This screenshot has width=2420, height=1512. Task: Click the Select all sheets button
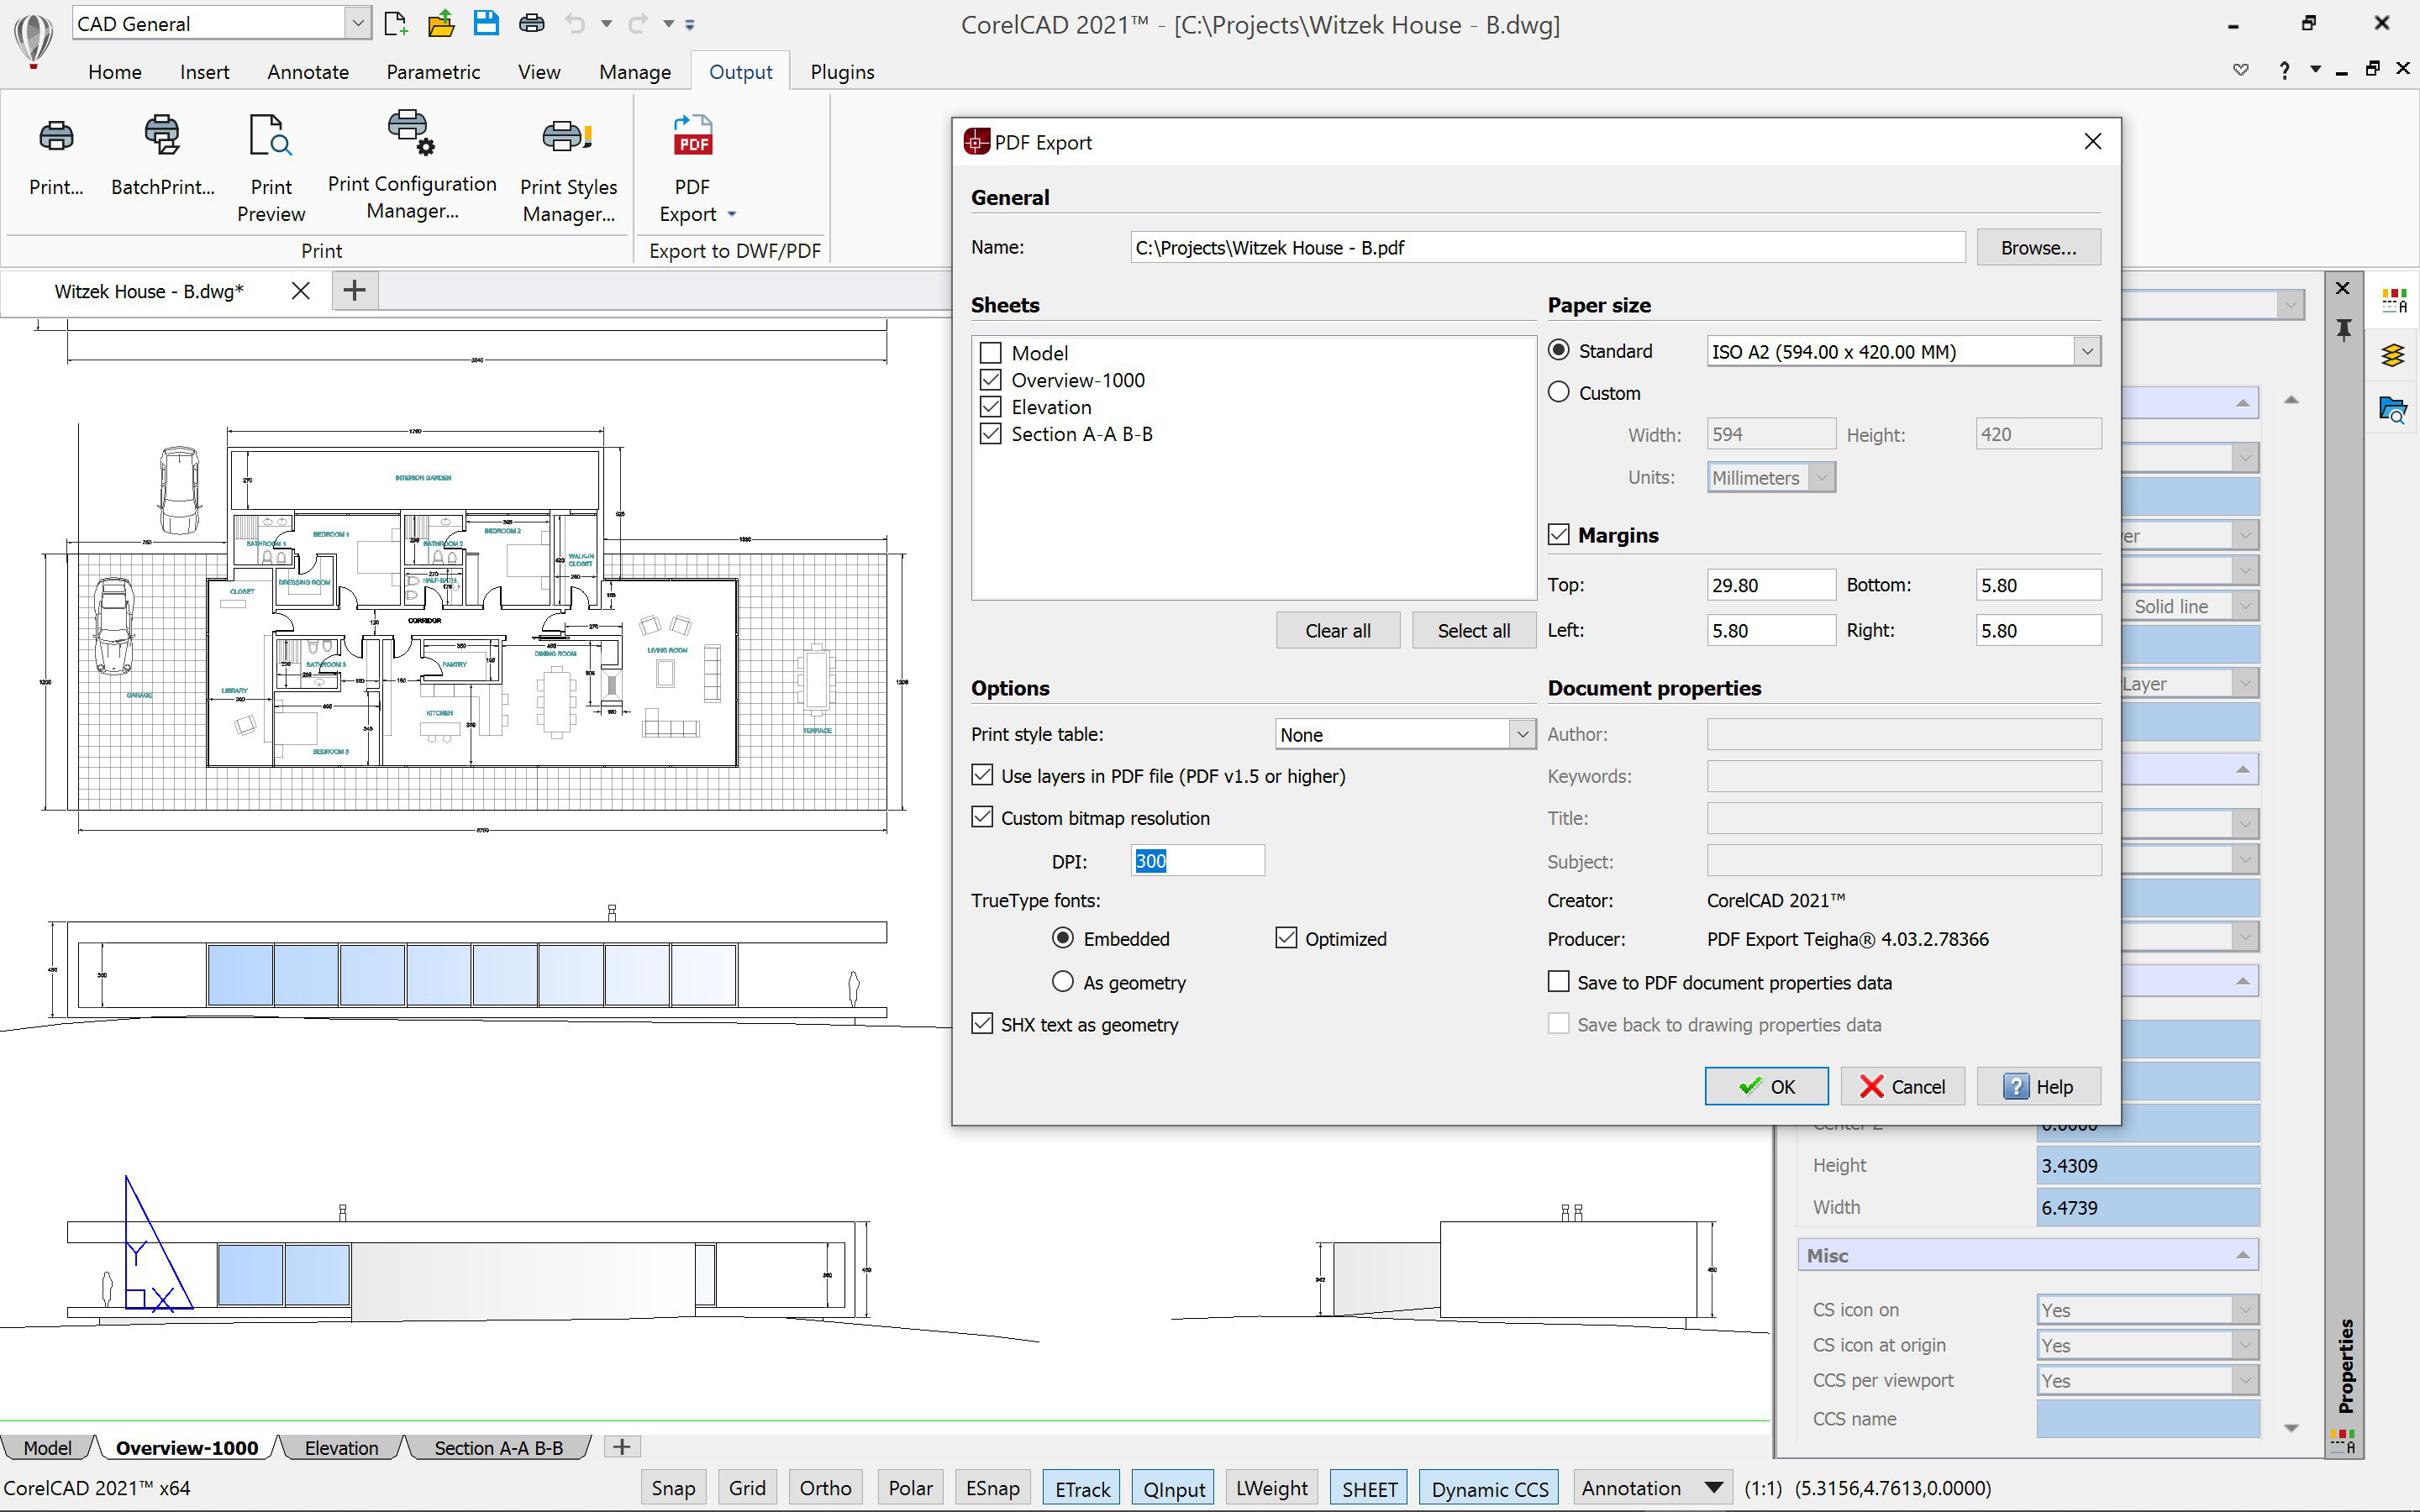click(1472, 629)
